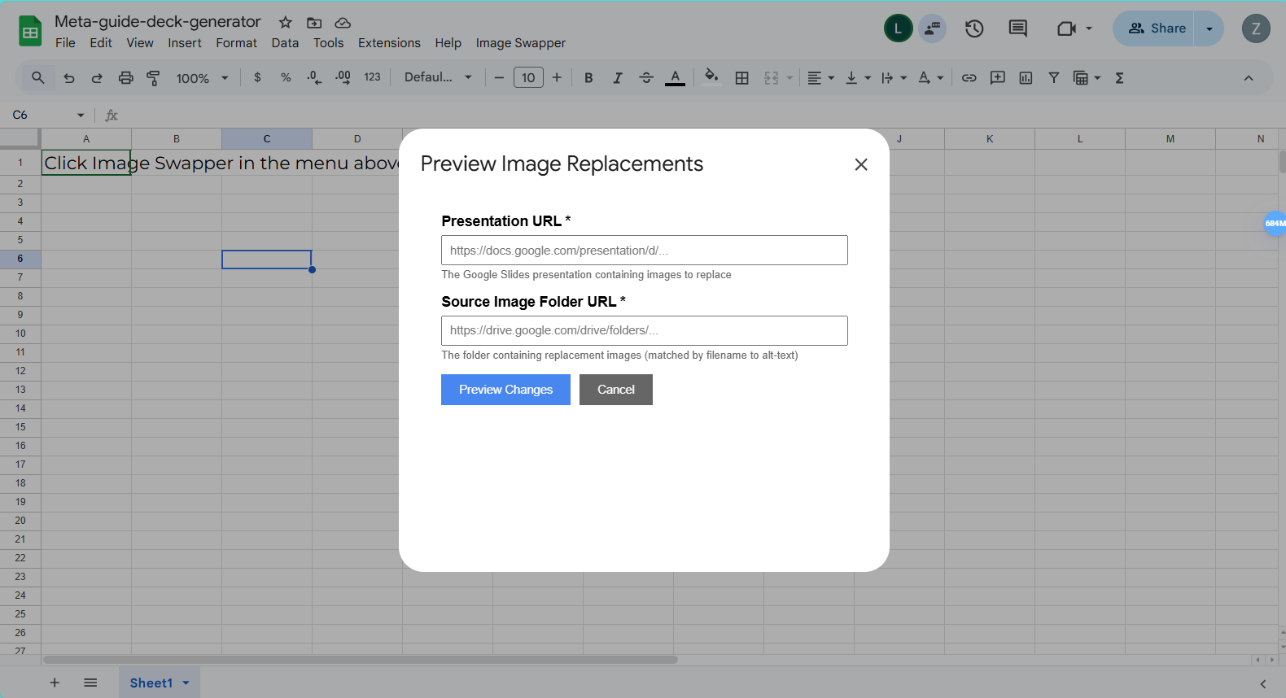The height and width of the screenshot is (698, 1286).
Task: Click the insert link icon
Action: coord(969,78)
